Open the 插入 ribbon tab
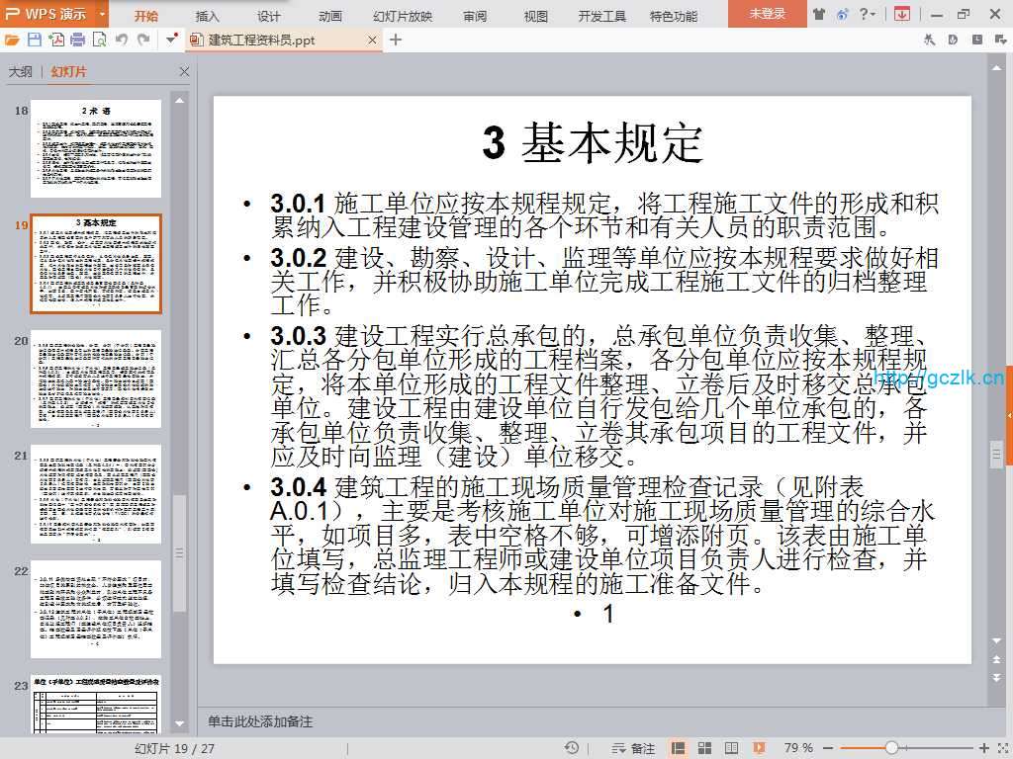1013x759 pixels. point(208,16)
